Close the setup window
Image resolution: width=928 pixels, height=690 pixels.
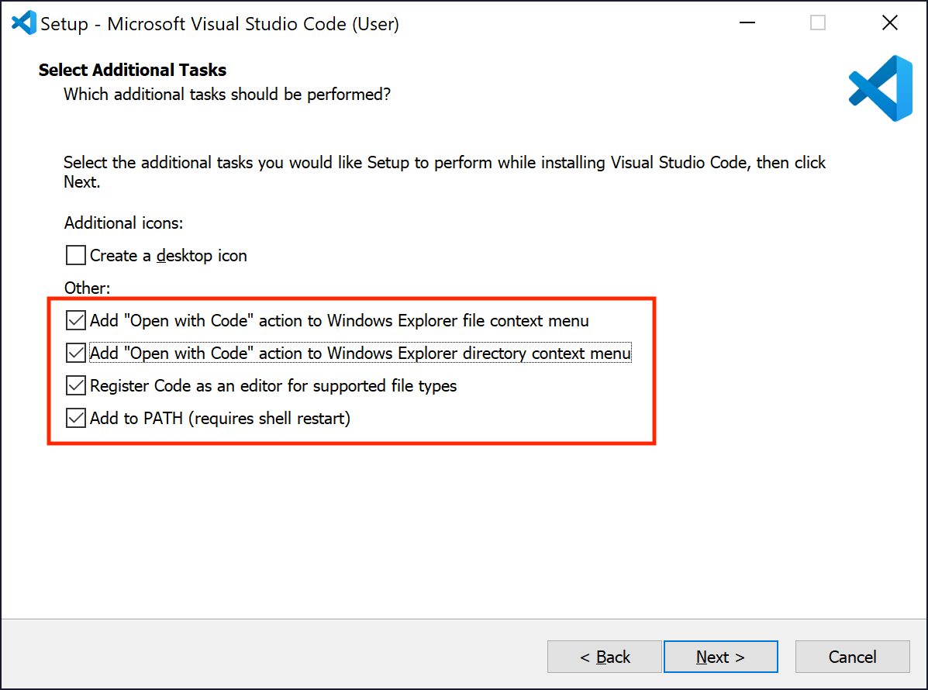pos(889,23)
